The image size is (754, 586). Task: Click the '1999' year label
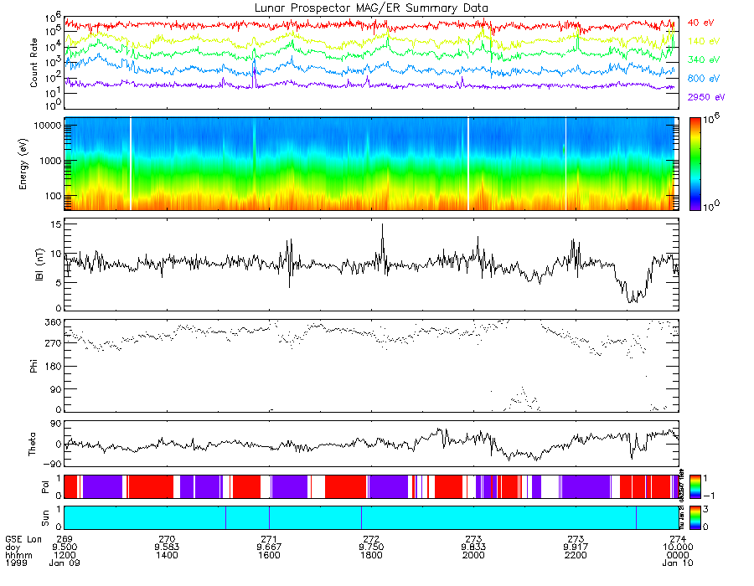pyautogui.click(x=17, y=563)
